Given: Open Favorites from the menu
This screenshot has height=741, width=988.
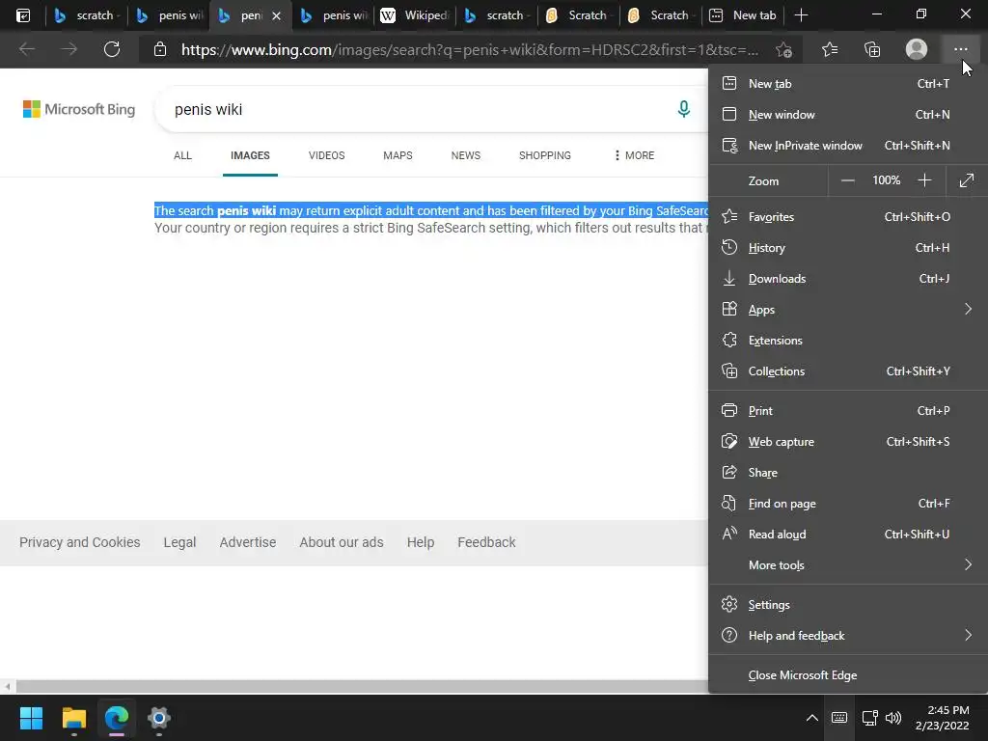Looking at the screenshot, I should coord(847,217).
